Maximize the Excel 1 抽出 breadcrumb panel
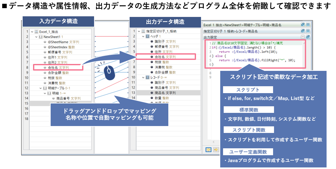336x169 pixels. click(308, 25)
